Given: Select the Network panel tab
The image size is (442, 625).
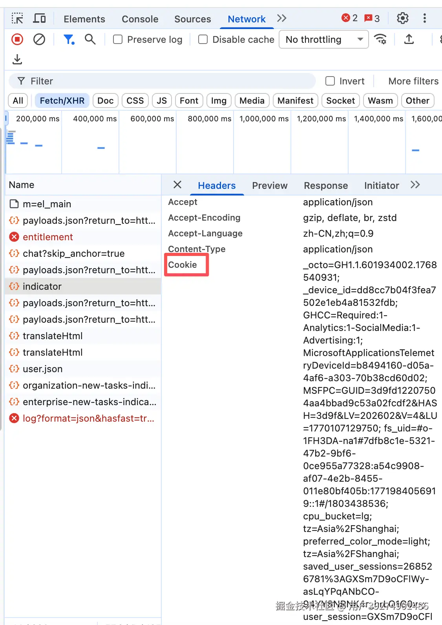Looking at the screenshot, I should [x=247, y=19].
